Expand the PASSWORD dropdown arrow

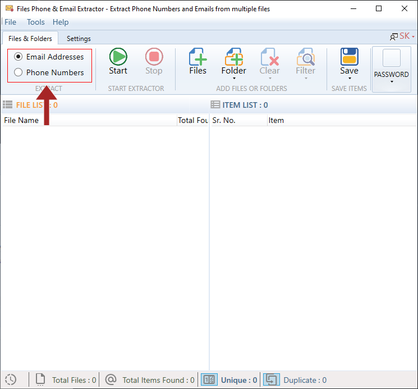coord(392,82)
